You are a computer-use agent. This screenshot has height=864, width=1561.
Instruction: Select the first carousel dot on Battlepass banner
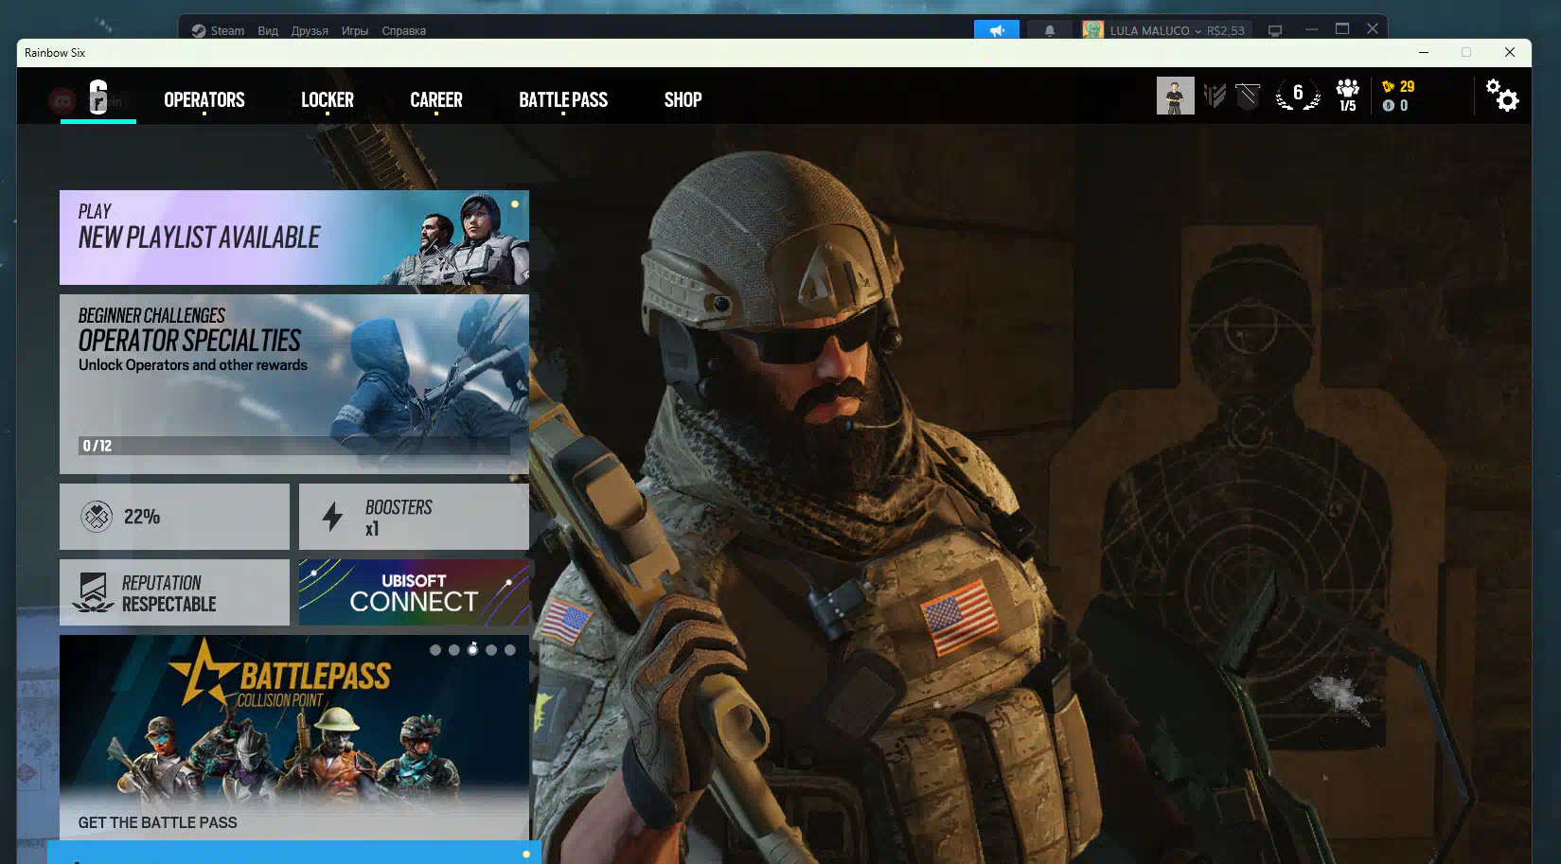point(435,650)
